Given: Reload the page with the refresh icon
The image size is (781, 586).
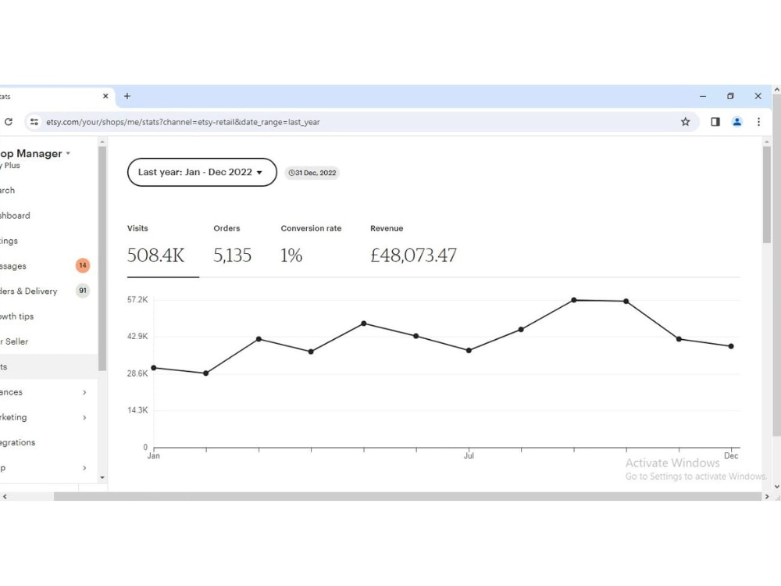Looking at the screenshot, I should coord(9,122).
